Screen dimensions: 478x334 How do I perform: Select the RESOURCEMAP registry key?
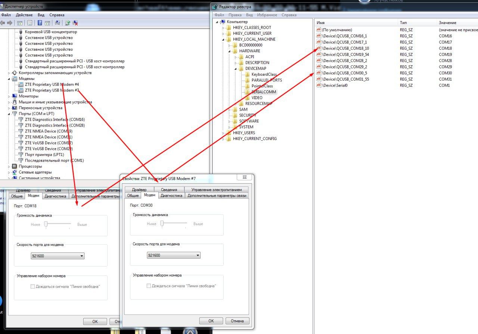[x=259, y=103]
